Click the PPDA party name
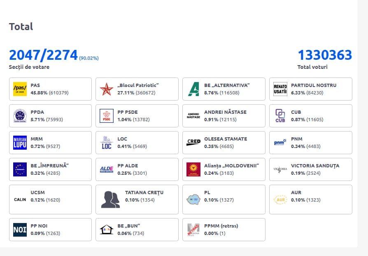 (x=37, y=112)
